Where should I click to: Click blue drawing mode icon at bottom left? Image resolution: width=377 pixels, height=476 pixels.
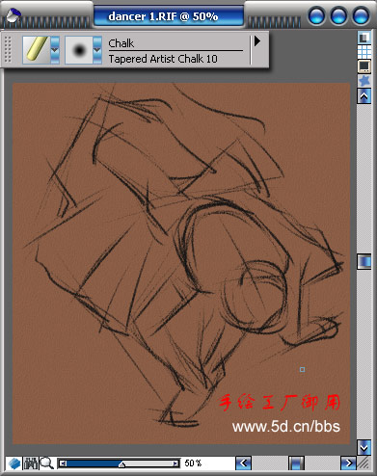click(14, 463)
